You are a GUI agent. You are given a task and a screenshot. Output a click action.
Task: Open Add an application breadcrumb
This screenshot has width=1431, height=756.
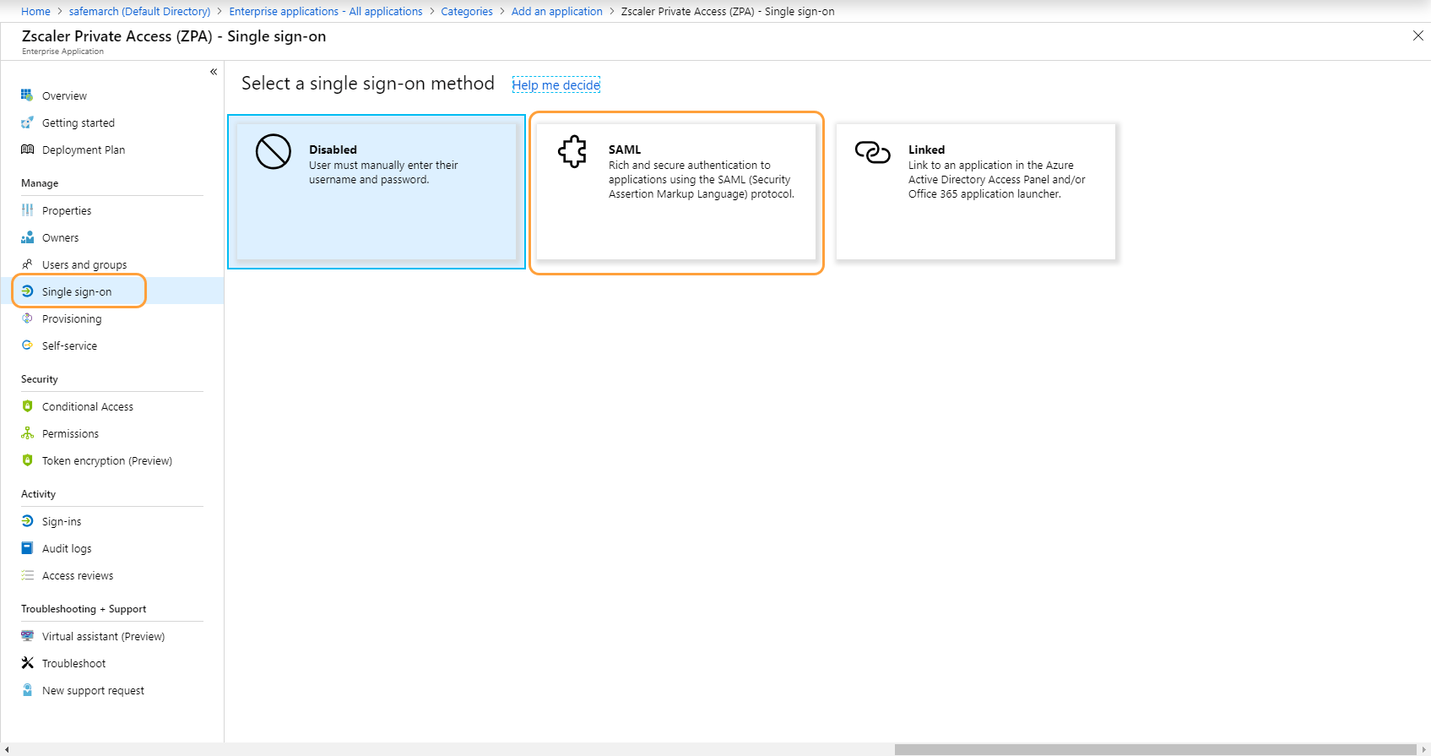[557, 11]
